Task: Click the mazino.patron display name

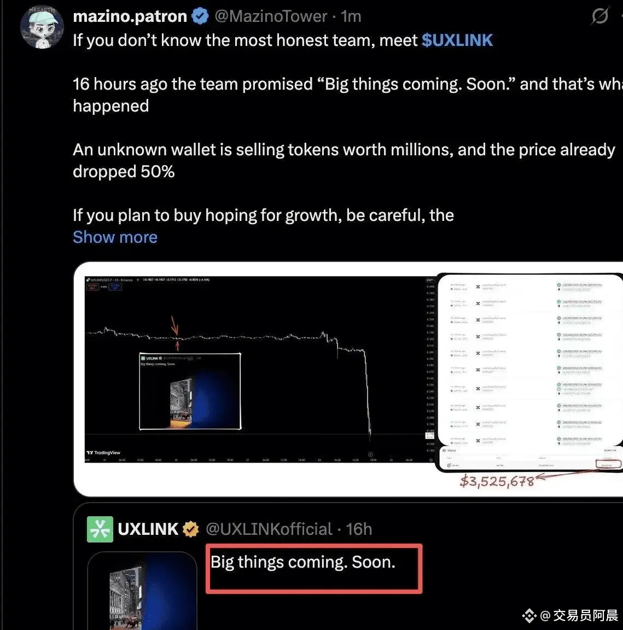Action: point(130,16)
